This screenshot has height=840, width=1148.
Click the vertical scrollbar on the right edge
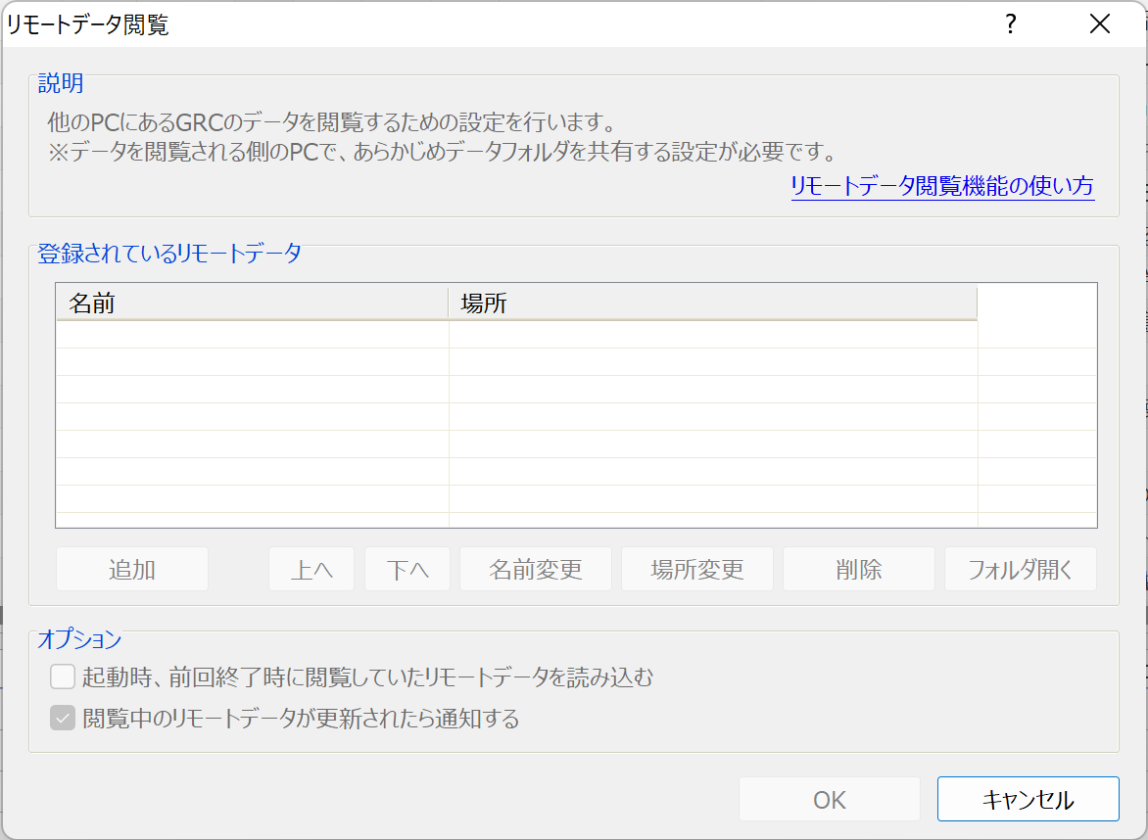pos(1140,392)
